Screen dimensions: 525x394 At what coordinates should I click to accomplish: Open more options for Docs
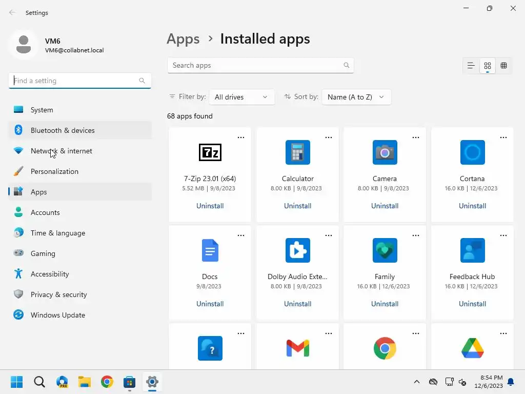(x=241, y=235)
